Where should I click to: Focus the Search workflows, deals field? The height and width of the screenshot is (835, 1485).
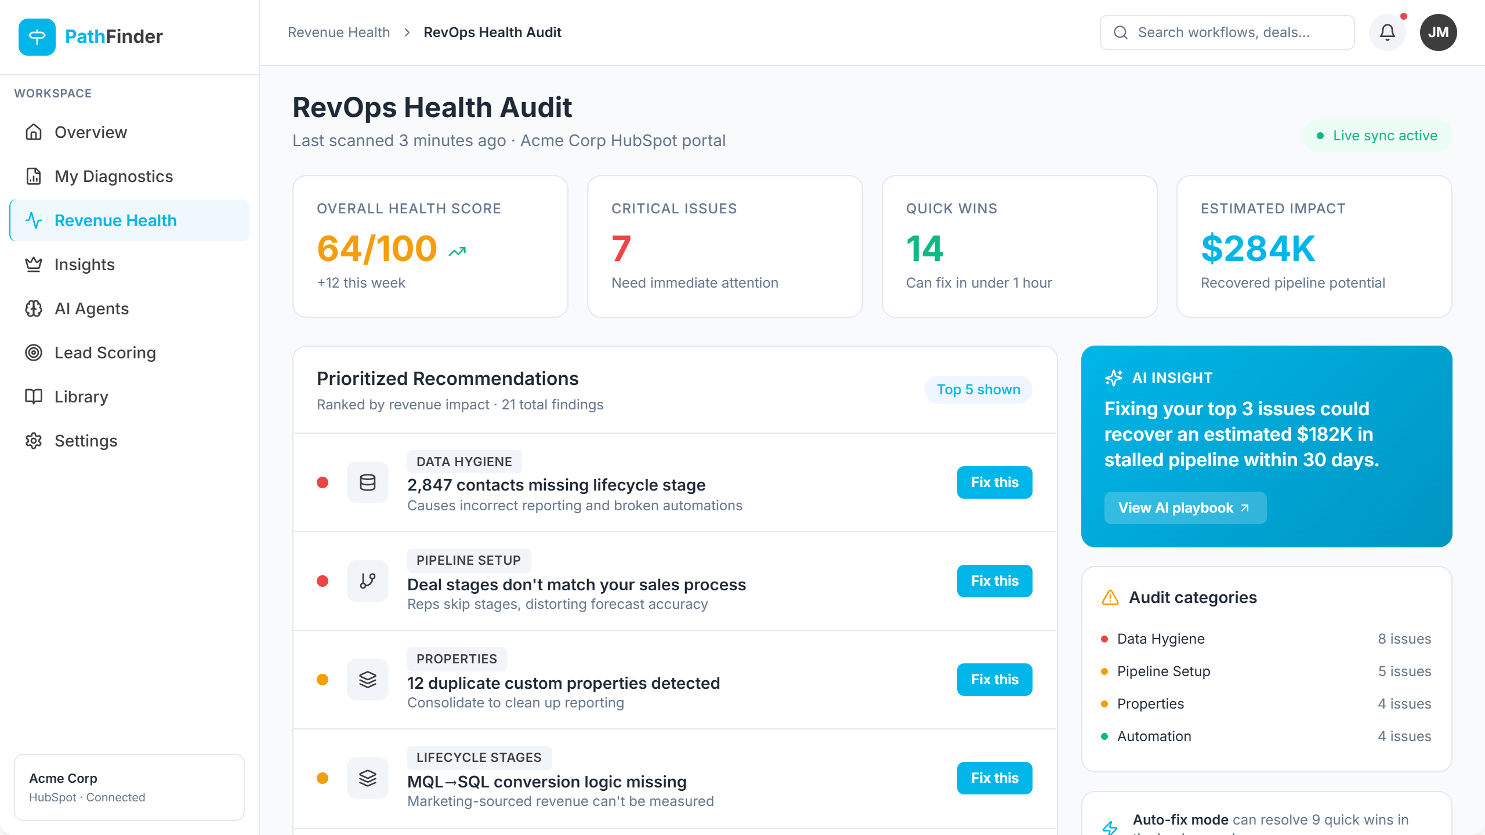click(x=1227, y=32)
